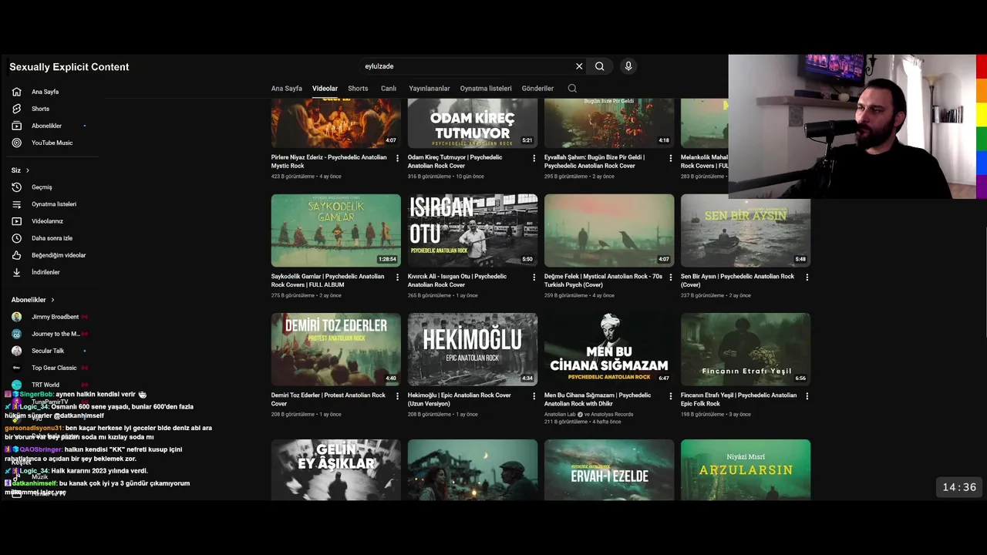This screenshot has height=555, width=987.
Task: Play the Ervah-ı Ezelde thumbnail
Action: [x=609, y=469]
